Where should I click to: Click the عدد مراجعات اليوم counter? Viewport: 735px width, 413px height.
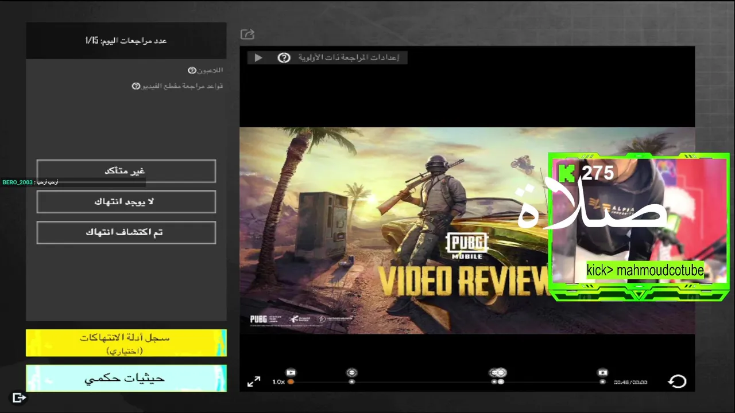click(126, 41)
